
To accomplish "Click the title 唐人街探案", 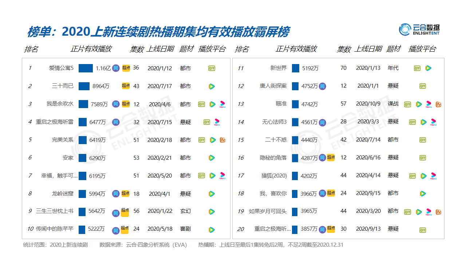I will [x=273, y=86].
